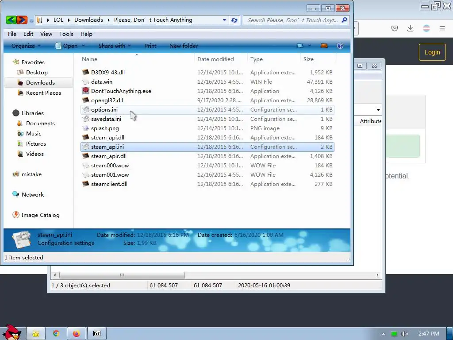
Task: Toggle the preview pane icon
Action: click(x=324, y=46)
